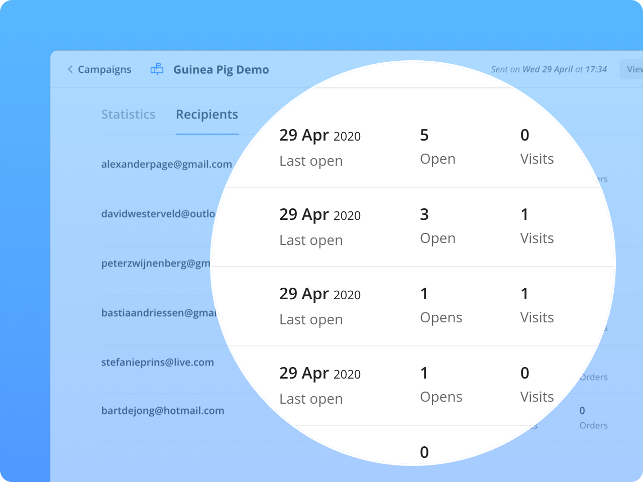The width and height of the screenshot is (643, 482).
Task: Click the 3 Open count in second row
Action: [x=424, y=214]
